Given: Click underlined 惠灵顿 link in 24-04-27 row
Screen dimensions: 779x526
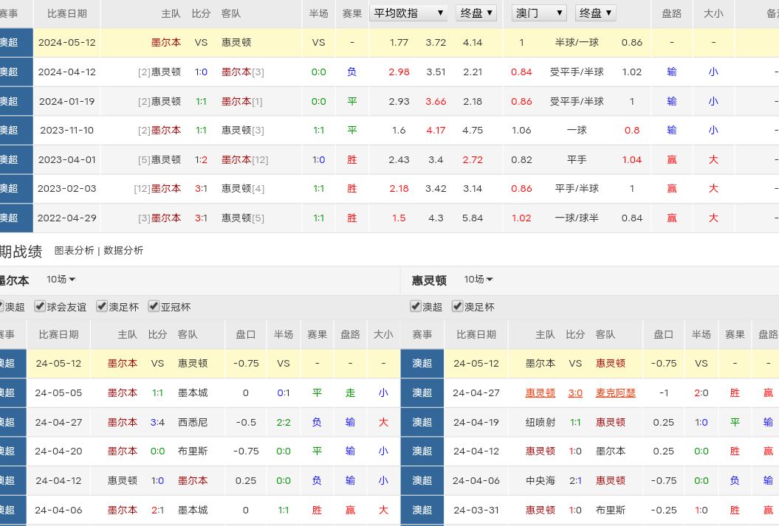Looking at the screenshot, I should pos(541,393).
